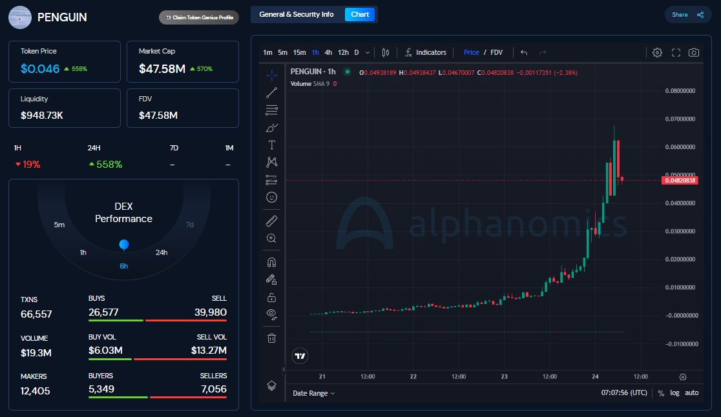Open the chart style selector
This screenshot has width=721, height=417.
[x=387, y=52]
